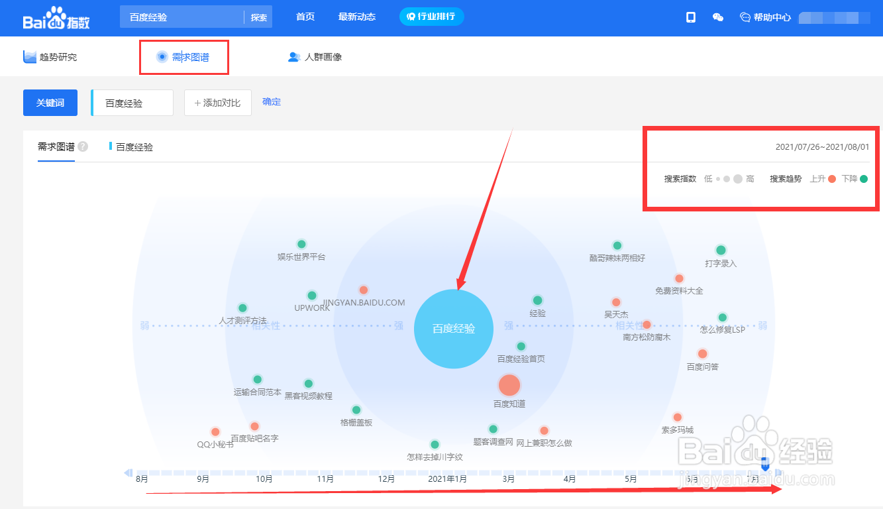883x509 pixels.
Task: Click the 百度贴吧名字 node
Action: click(254, 426)
